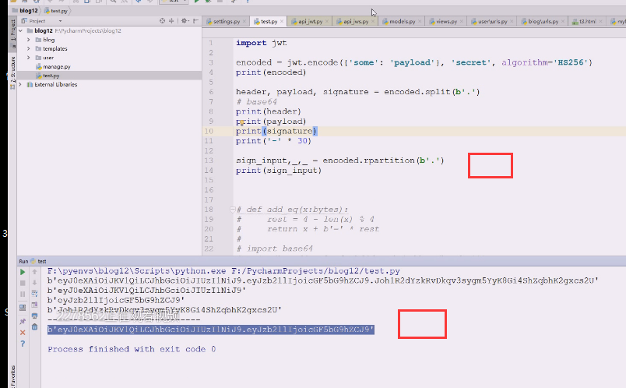Click the 'print(encoded)' code line
The width and height of the screenshot is (626, 388).
tap(271, 72)
